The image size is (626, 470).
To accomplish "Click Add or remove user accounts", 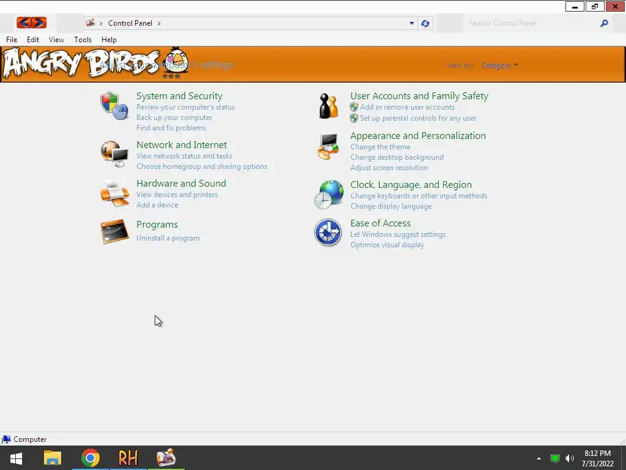I will click(407, 107).
